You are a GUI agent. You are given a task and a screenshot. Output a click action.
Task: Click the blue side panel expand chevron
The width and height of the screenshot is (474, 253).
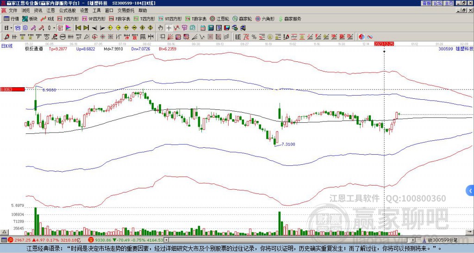pyautogui.click(x=470, y=191)
